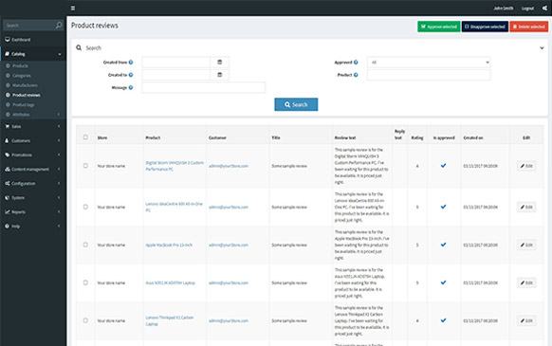This screenshot has height=346, width=552.
Task: Open Products in Catalog submenu
Action: (20, 65)
